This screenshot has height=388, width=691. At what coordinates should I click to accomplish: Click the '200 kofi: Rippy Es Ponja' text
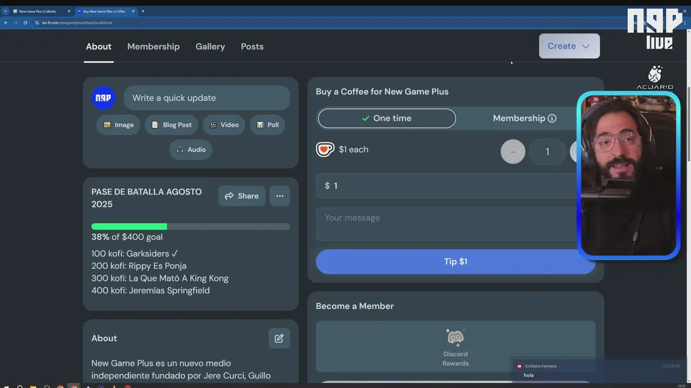(x=139, y=266)
